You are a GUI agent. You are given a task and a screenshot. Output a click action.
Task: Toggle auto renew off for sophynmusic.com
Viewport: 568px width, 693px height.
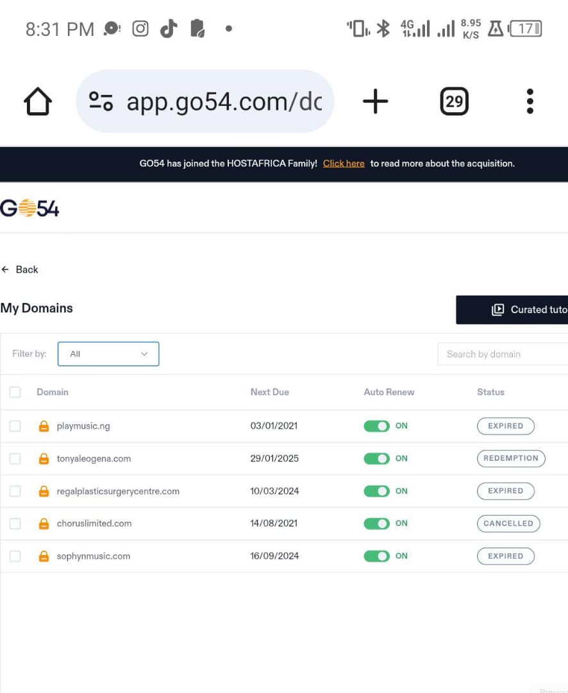coord(377,556)
